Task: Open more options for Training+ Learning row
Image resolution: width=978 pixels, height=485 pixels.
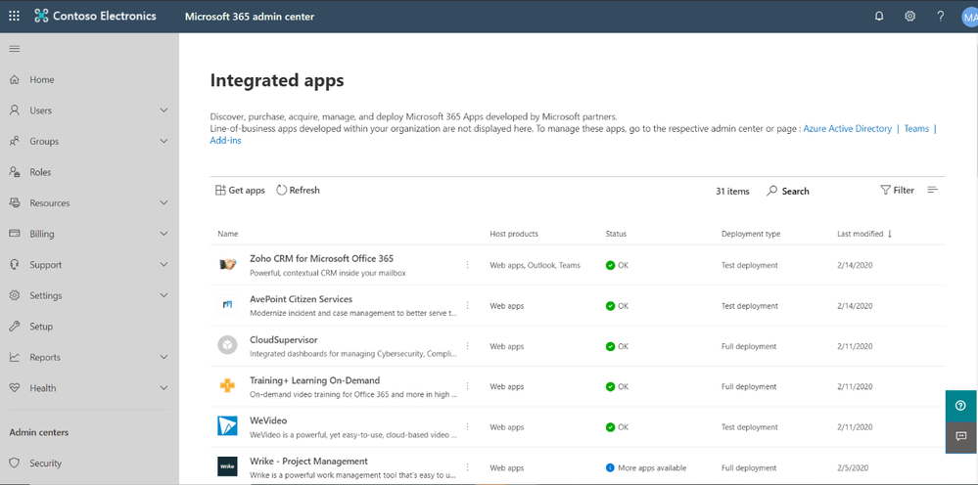Action: pyautogui.click(x=468, y=386)
